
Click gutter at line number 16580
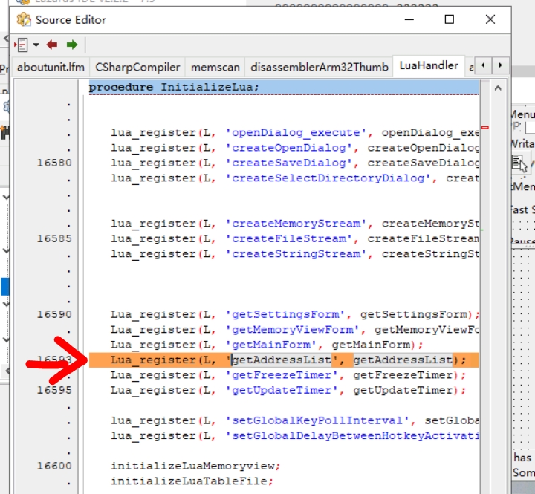pyautogui.click(x=55, y=163)
